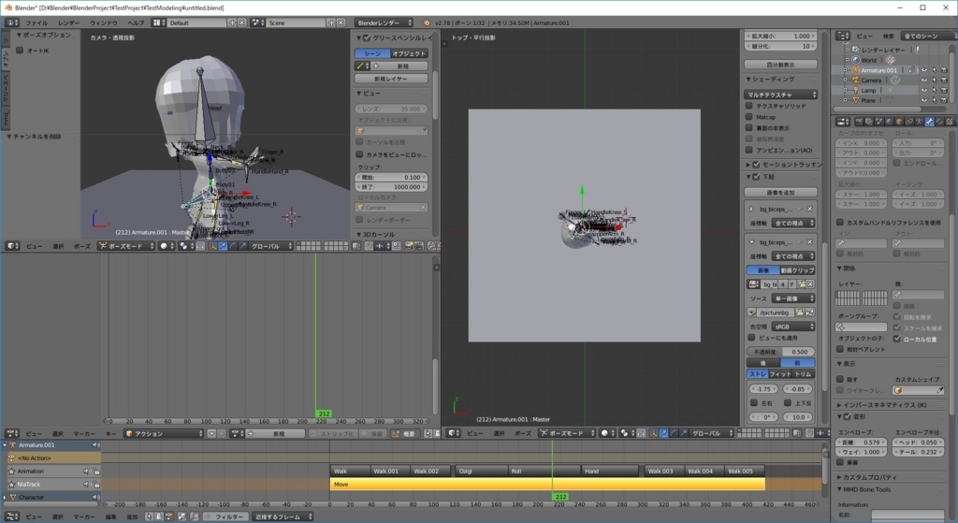Toggle the render camera icon for the Camera row
958x523 pixels.
click(x=943, y=80)
